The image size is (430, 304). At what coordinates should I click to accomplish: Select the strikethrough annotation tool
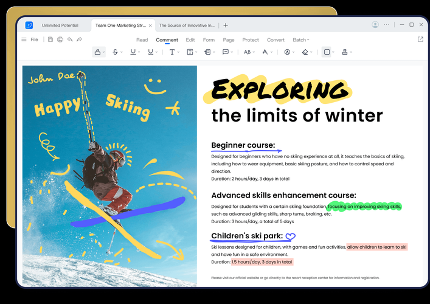tap(115, 52)
